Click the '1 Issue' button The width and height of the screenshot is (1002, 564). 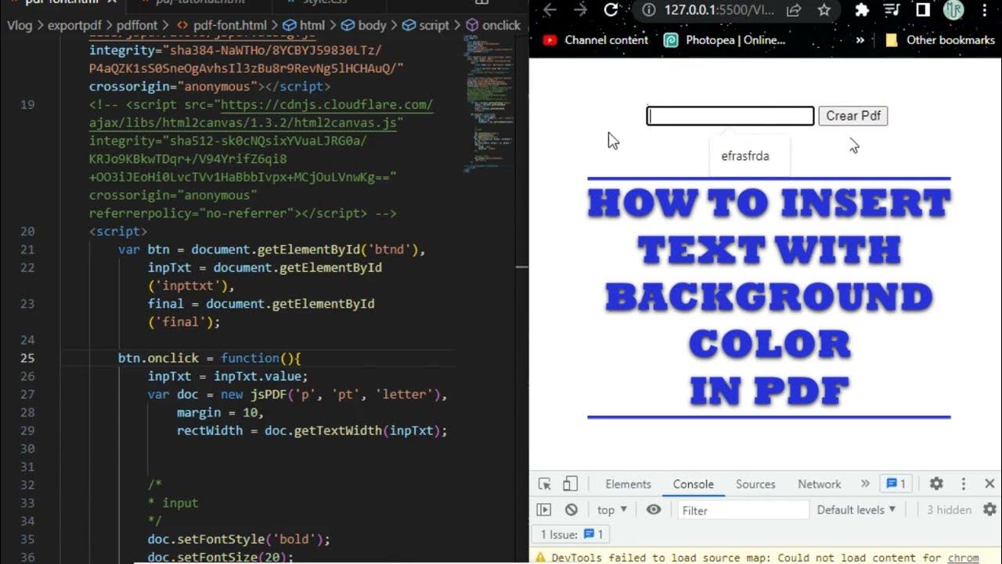572,534
